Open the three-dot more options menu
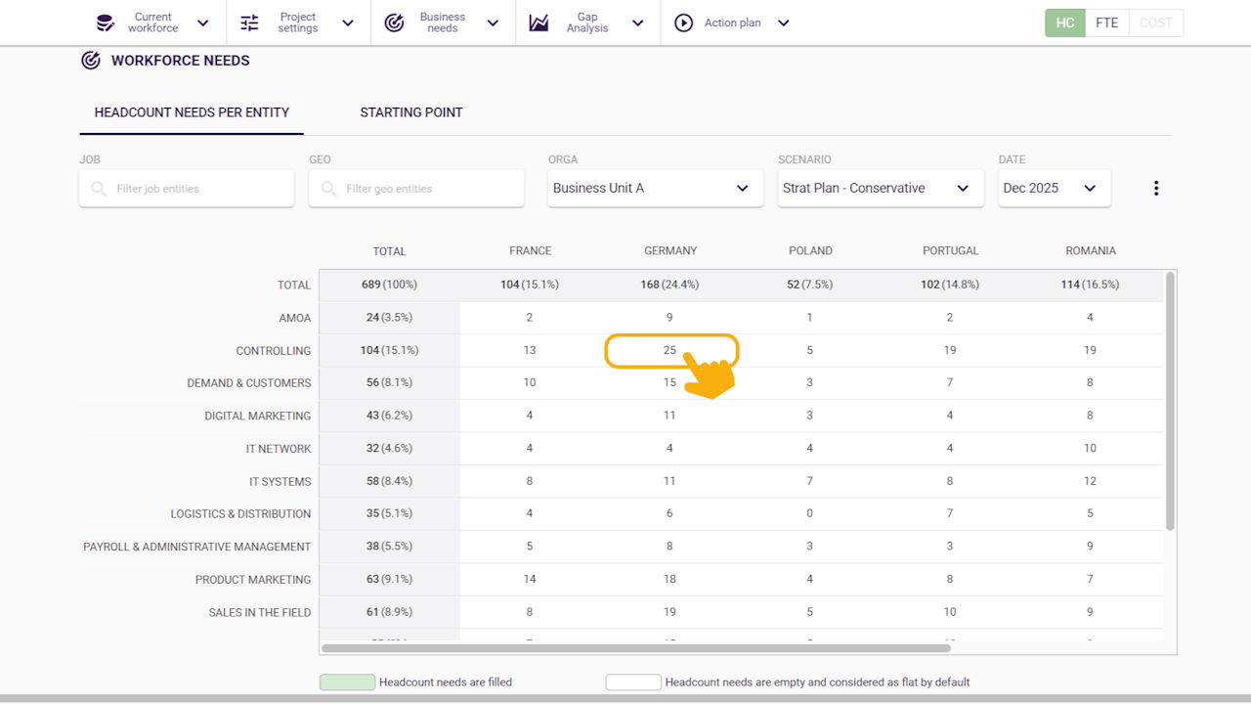The width and height of the screenshot is (1251, 704). (1155, 188)
